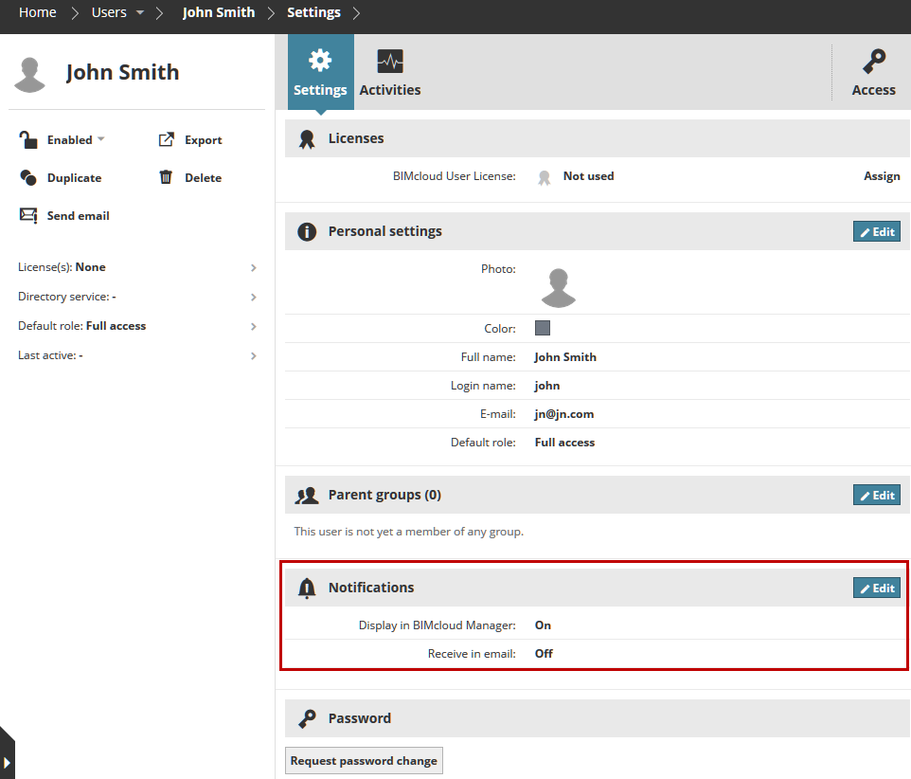This screenshot has width=911, height=779.
Task: Select the Export label
Action: (x=204, y=140)
